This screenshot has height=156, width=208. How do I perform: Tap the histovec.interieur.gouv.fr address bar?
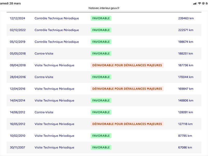tap(104, 8)
